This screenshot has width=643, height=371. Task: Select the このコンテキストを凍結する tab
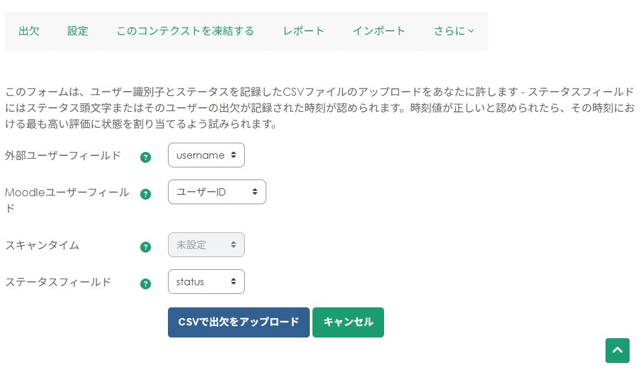click(x=185, y=31)
